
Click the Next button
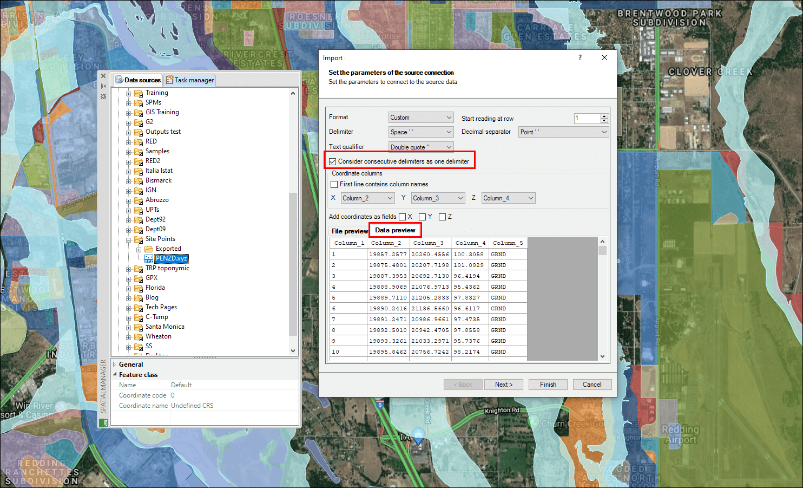pos(503,385)
